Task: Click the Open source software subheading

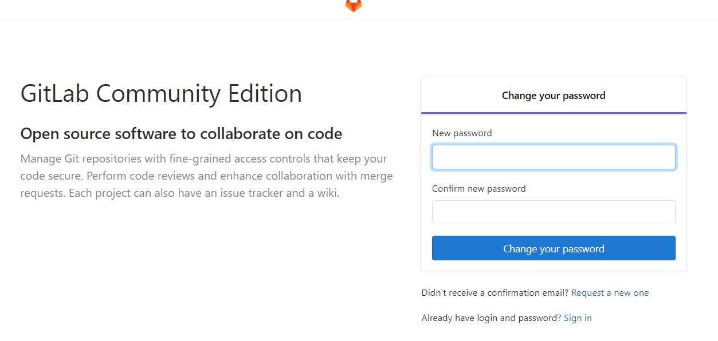Action: coord(181,134)
